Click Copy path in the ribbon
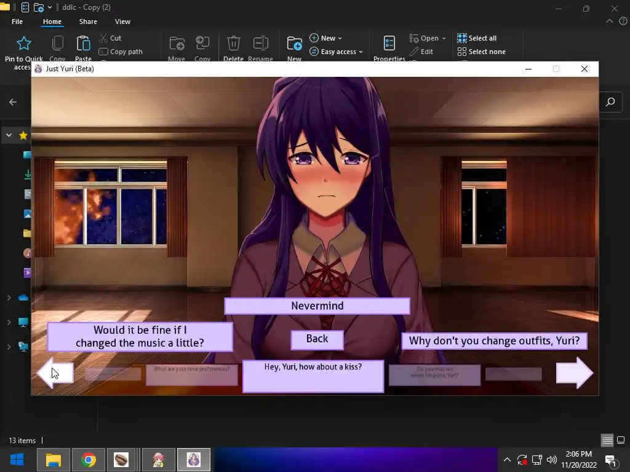Image resolution: width=630 pixels, height=472 pixels. pyautogui.click(x=121, y=52)
